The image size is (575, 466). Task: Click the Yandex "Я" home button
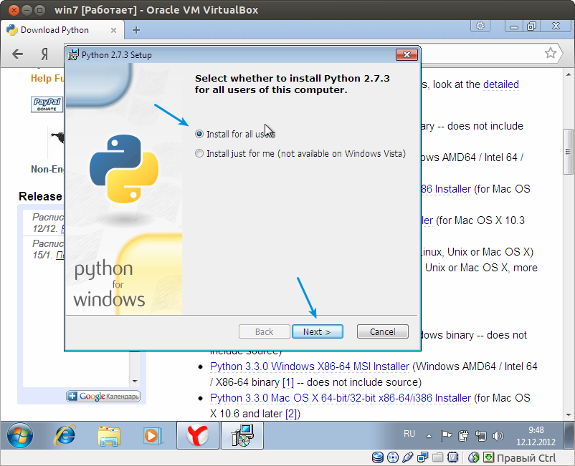pos(44,54)
